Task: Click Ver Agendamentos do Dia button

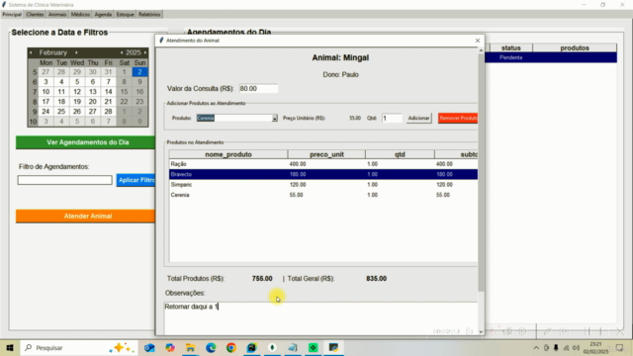Action: tap(86, 142)
